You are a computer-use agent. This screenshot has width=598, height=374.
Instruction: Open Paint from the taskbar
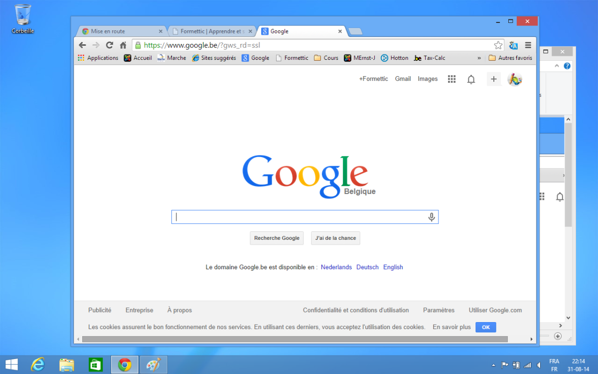153,365
